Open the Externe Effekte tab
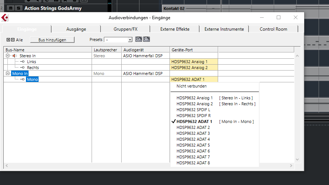The height and width of the screenshot is (185, 329). pos(175,29)
